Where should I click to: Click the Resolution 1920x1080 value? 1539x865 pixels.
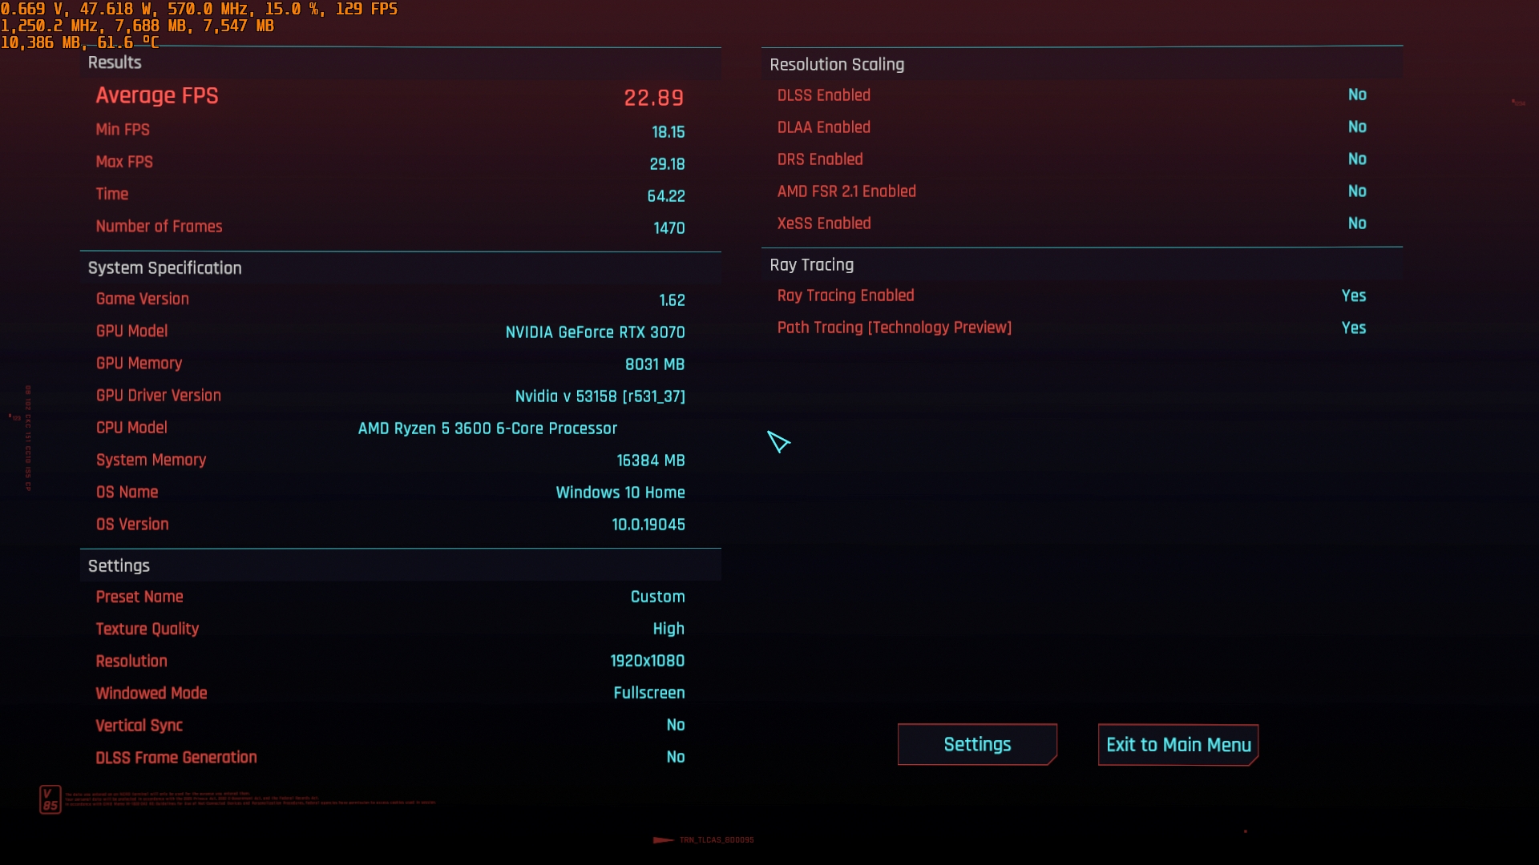[x=647, y=662]
